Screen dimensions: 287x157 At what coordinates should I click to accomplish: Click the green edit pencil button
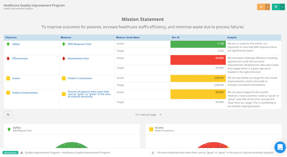click(276, 7)
